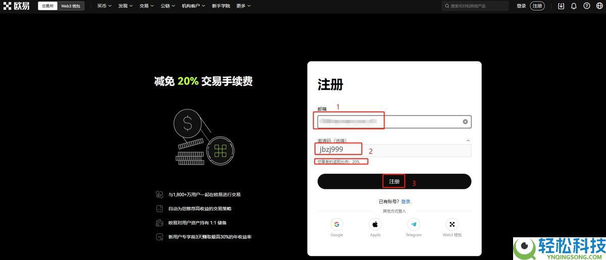Switch to the 交易所 tab
Image resolution: width=606 pixels, height=260 pixels.
(47, 6)
